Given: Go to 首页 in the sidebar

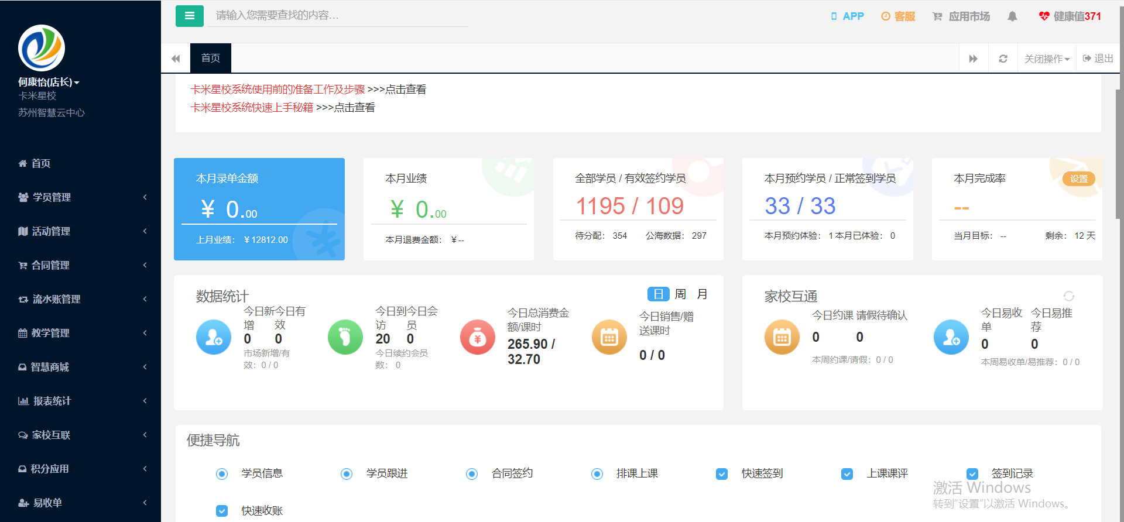Looking at the screenshot, I should 80,163.
